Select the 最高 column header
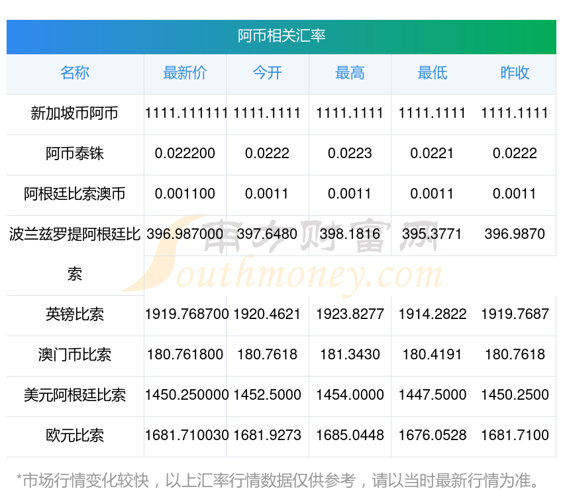563x501 pixels. click(350, 73)
